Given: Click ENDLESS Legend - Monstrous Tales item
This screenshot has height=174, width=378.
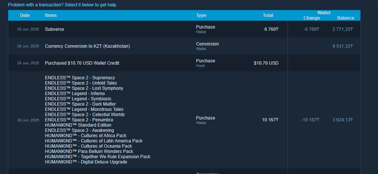Looking at the screenshot, I should click(84, 109).
